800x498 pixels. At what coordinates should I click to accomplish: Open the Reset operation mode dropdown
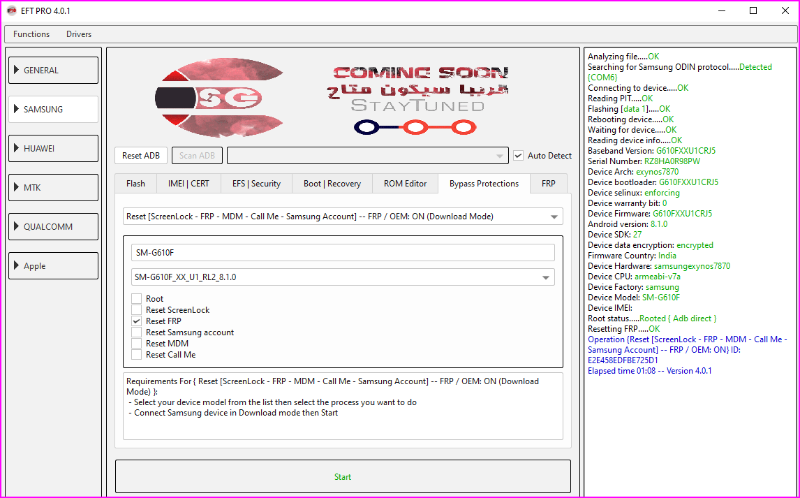(343, 217)
